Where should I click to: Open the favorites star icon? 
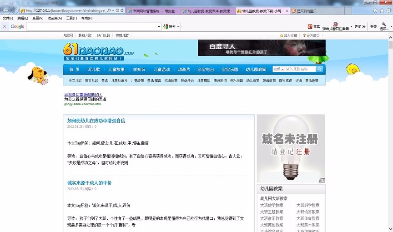pyautogui.click(x=382, y=10)
